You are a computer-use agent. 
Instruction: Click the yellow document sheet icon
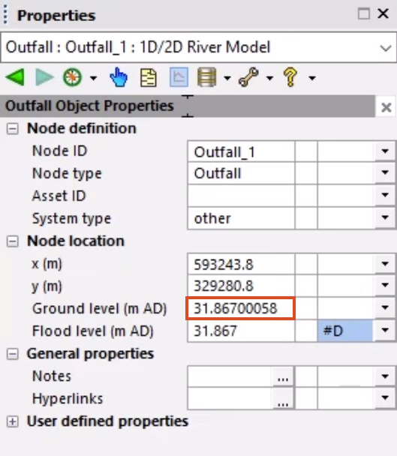(x=149, y=78)
